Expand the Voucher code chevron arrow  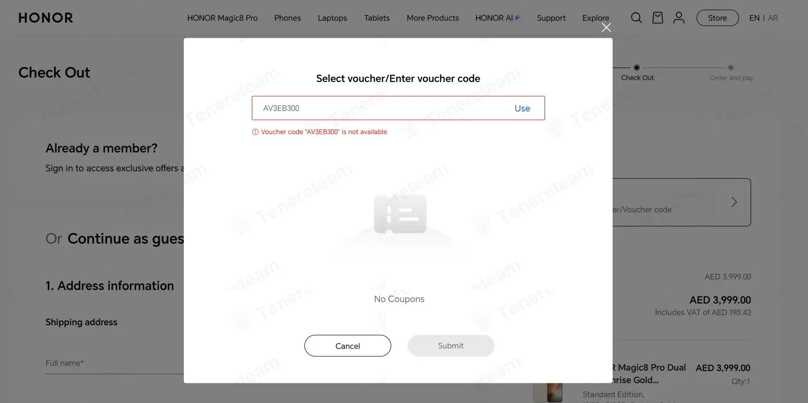coord(734,202)
